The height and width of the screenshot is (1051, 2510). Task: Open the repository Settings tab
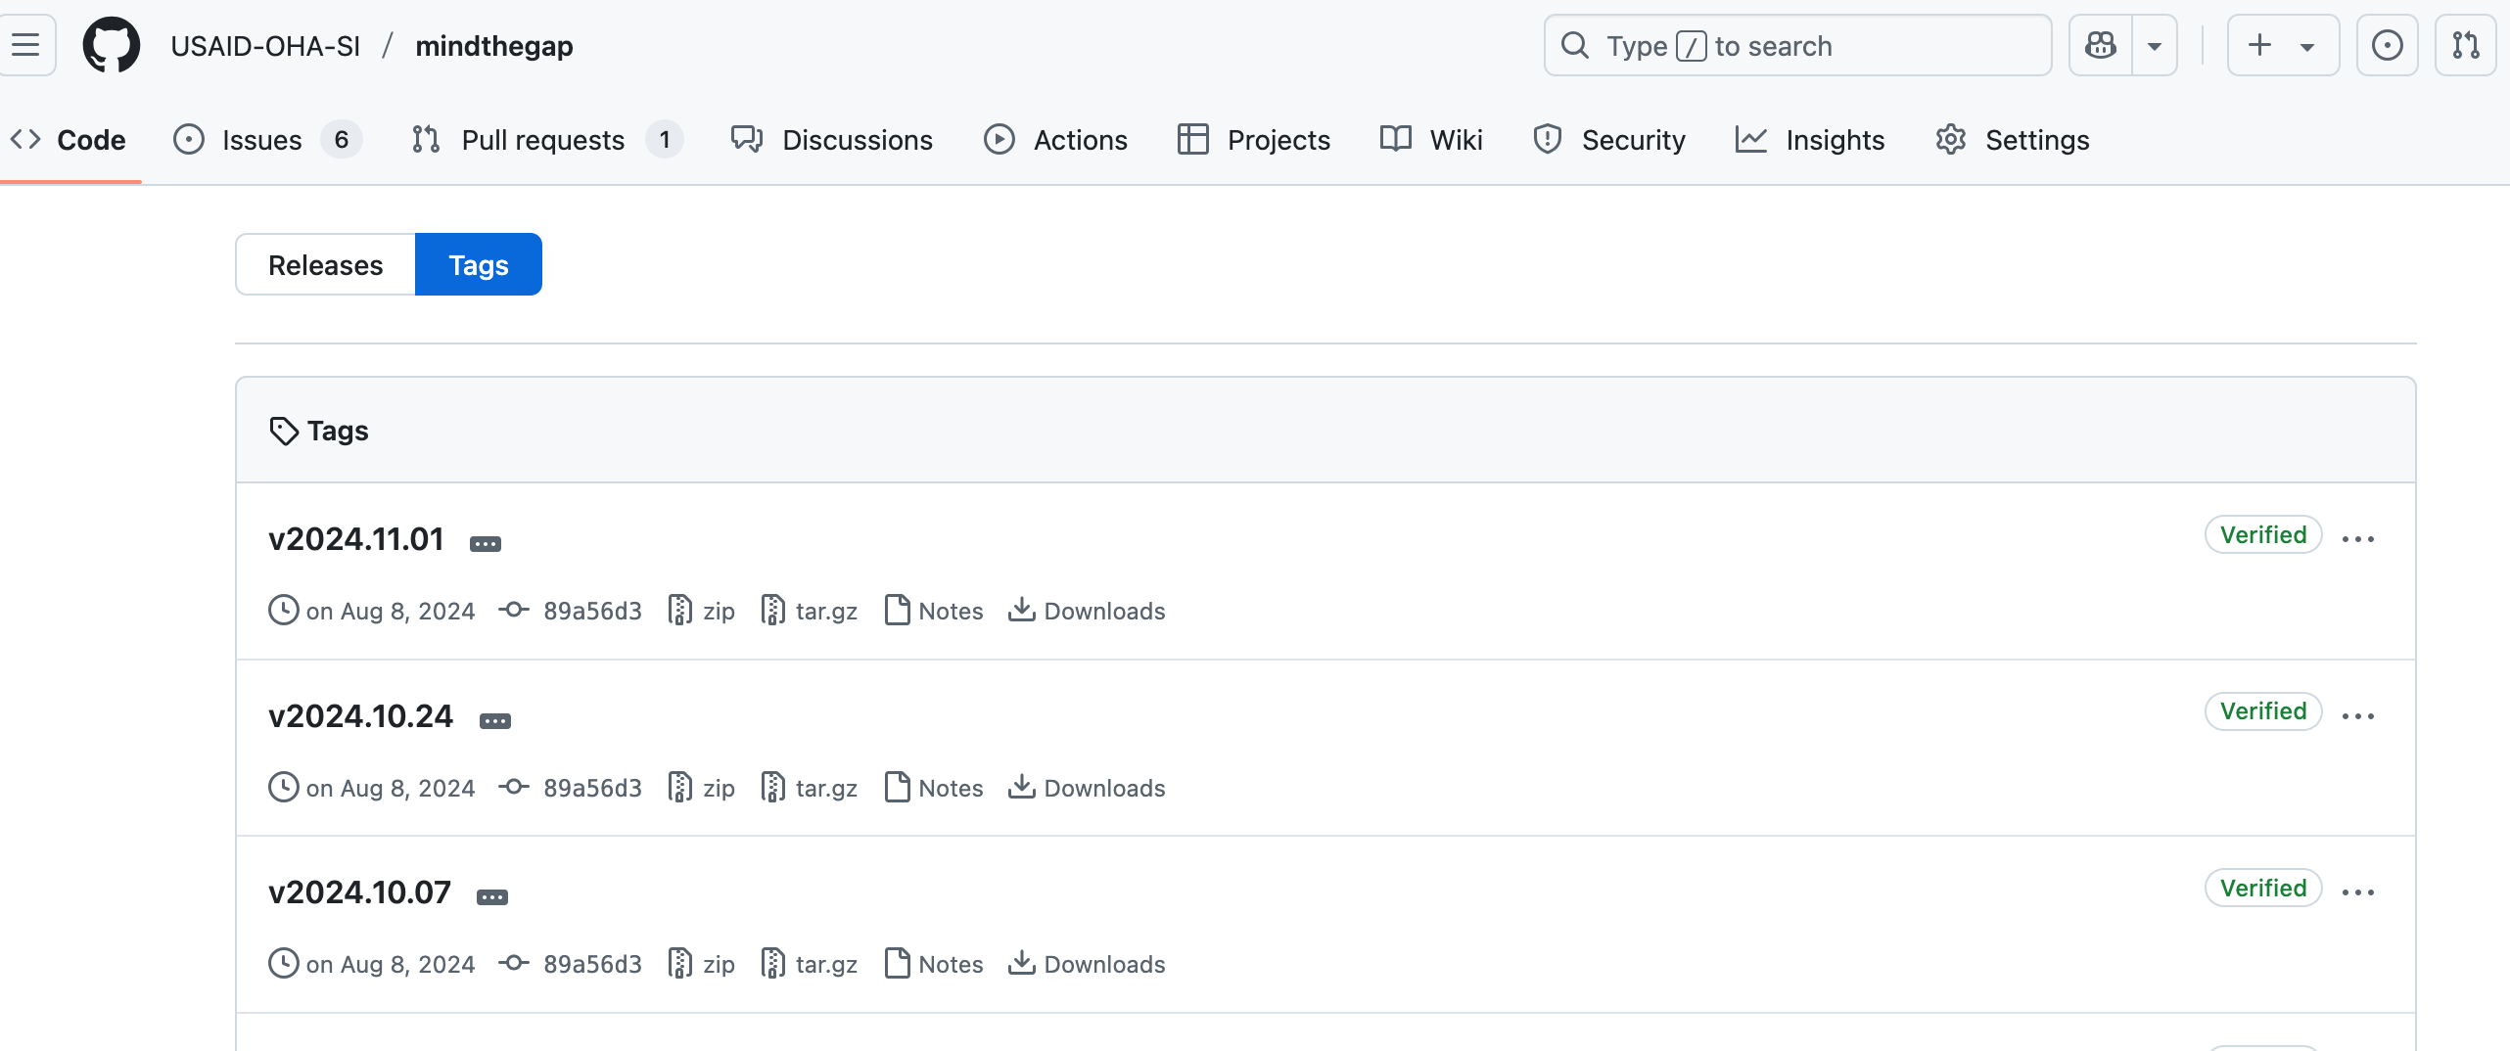(2013, 140)
